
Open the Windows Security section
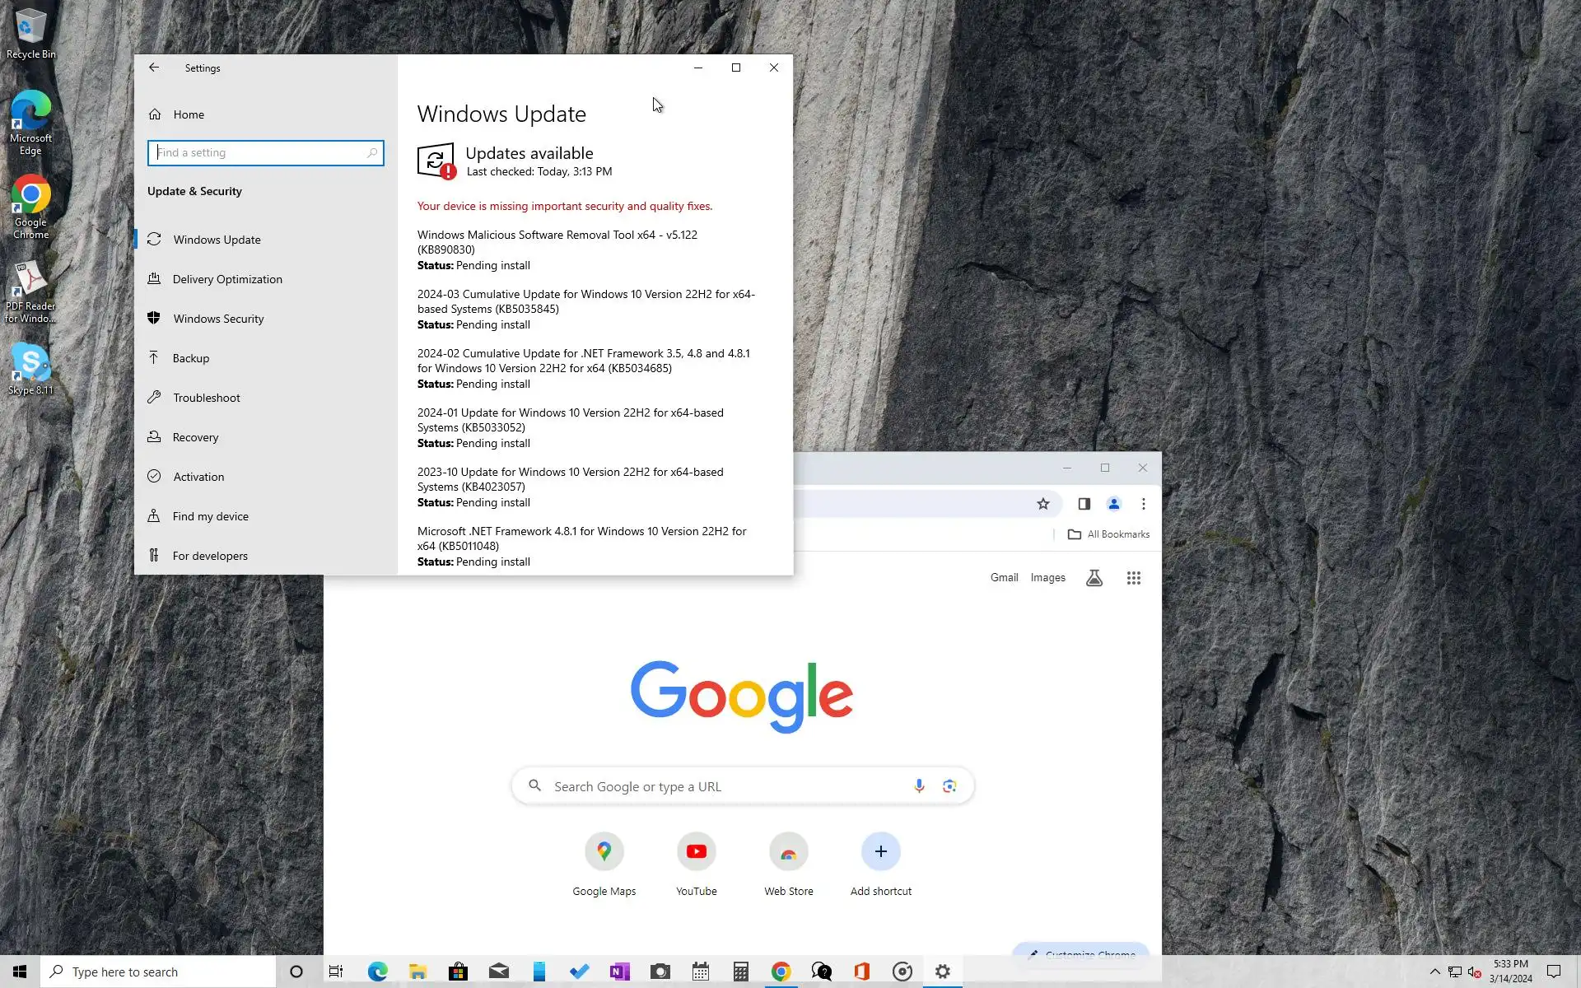pos(217,319)
